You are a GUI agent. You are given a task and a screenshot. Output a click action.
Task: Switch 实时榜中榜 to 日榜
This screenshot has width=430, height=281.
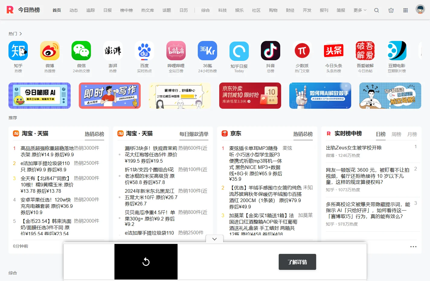(x=381, y=134)
